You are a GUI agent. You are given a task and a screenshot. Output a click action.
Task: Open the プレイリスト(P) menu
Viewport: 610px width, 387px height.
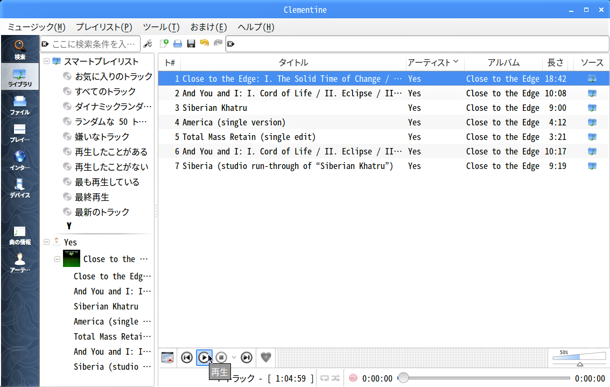[104, 27]
